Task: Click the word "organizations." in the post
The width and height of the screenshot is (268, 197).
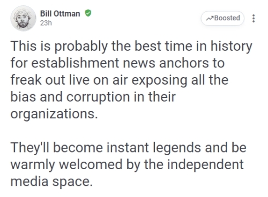Action: 54,114
